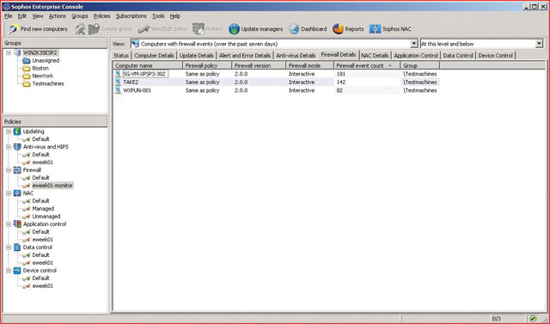Collapse the WIN2K3SESP2 groups tree node
Image resolution: width=550 pixels, height=324 pixels.
pyautogui.click(x=9, y=53)
